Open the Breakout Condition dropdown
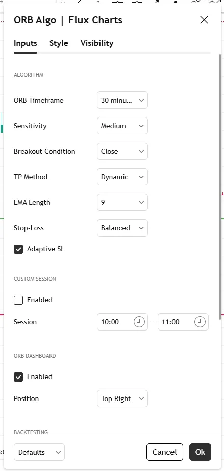The image size is (224, 471). (122, 151)
